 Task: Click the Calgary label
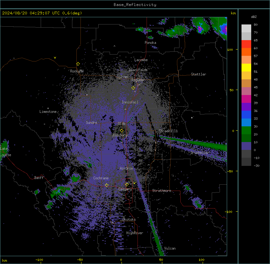125,189
